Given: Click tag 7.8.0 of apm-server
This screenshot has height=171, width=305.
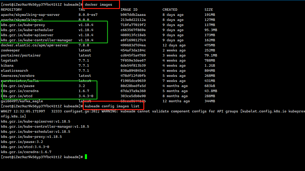Looking at the screenshot, I should pyautogui.click(x=84, y=45).
